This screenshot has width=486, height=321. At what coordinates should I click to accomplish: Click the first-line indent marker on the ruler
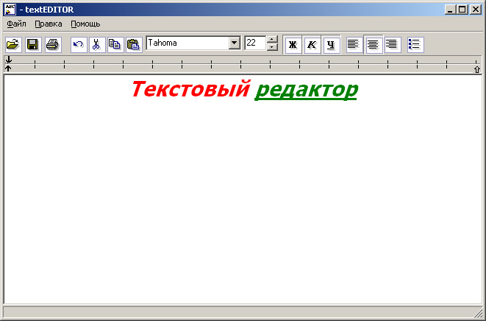(8, 60)
